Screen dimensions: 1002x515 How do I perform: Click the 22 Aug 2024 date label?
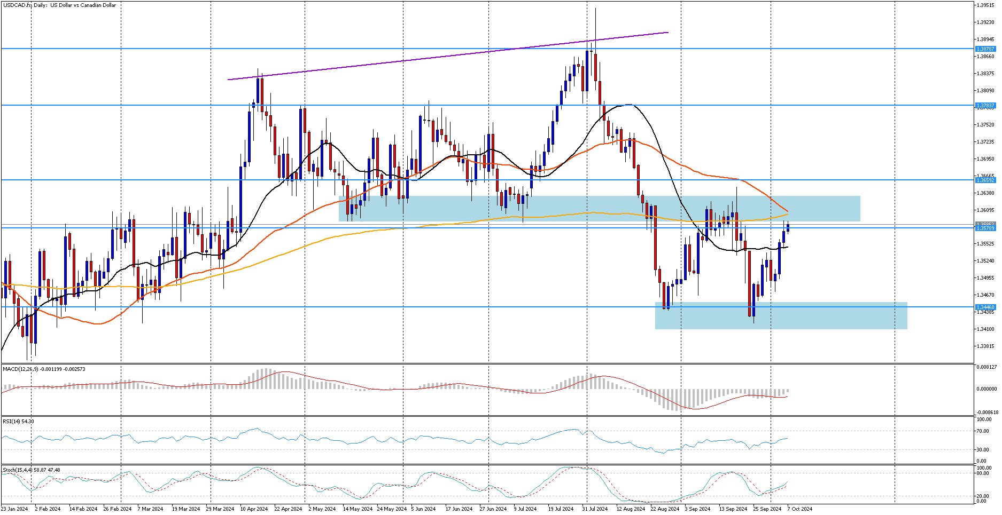tap(664, 509)
